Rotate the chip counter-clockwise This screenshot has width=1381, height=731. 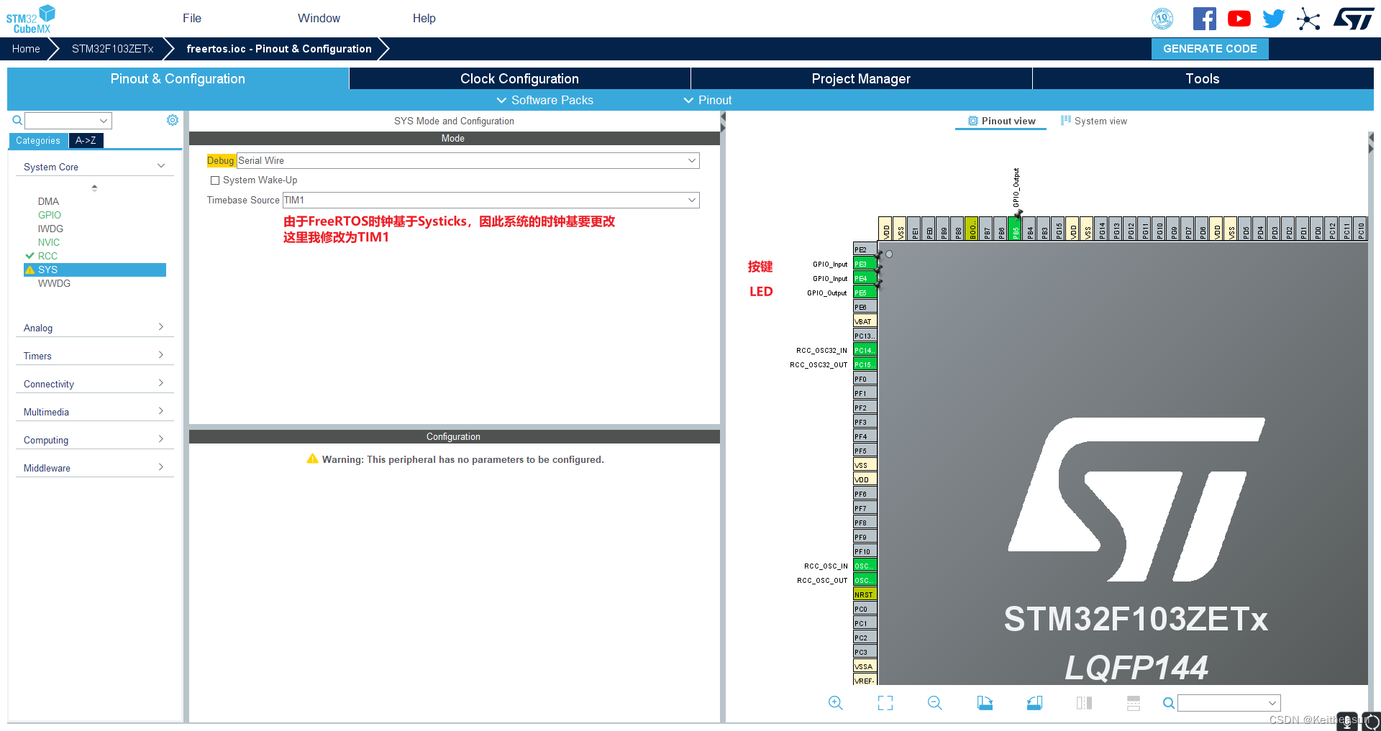click(x=1034, y=703)
